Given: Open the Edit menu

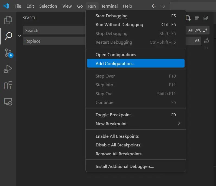Looking at the screenshot, I should pos(30,6).
